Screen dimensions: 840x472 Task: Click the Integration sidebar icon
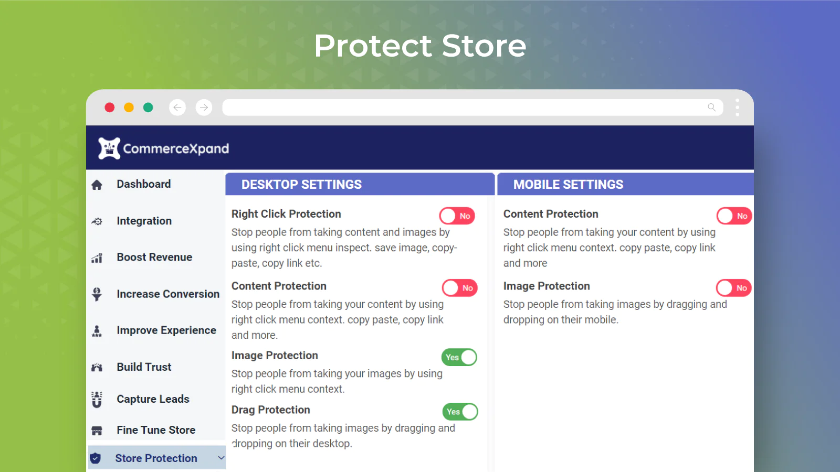pos(97,221)
